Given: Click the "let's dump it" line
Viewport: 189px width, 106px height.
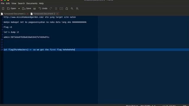Looking at the screenshot, I should coord(11,32).
